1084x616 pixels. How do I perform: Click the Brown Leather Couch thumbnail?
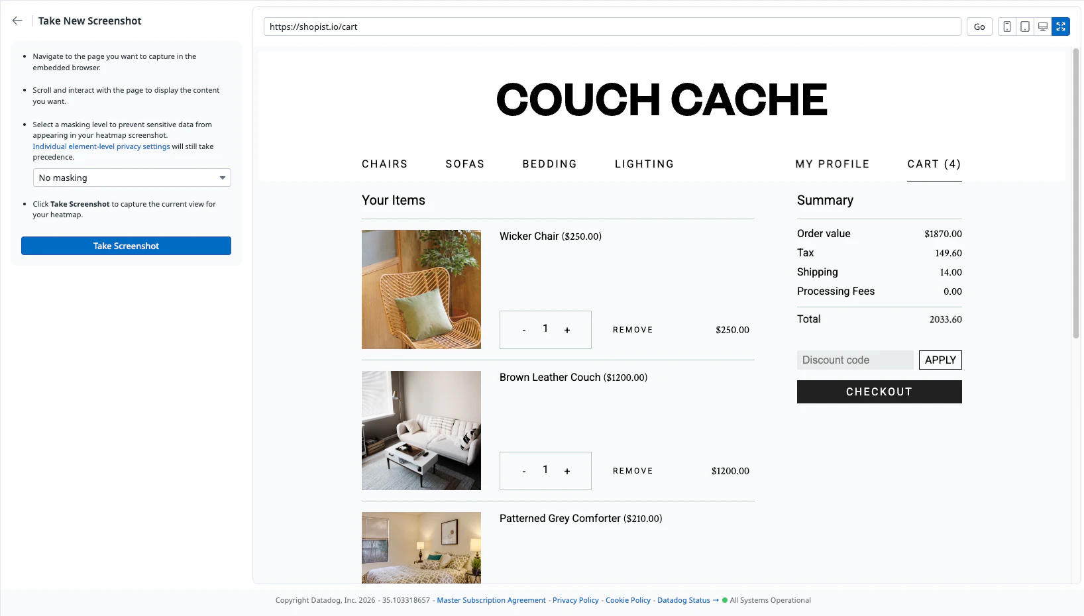[421, 431]
